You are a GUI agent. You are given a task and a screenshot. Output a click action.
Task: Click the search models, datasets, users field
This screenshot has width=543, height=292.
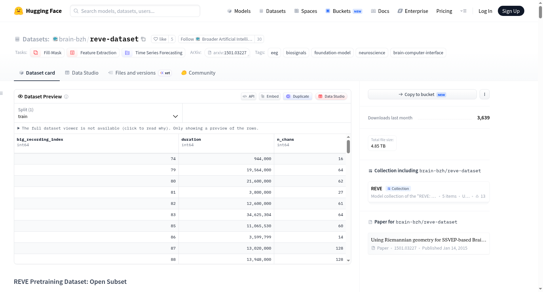pyautogui.click(x=135, y=11)
